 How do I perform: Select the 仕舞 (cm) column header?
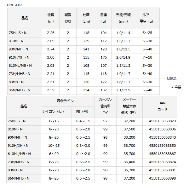pos(86,18)
